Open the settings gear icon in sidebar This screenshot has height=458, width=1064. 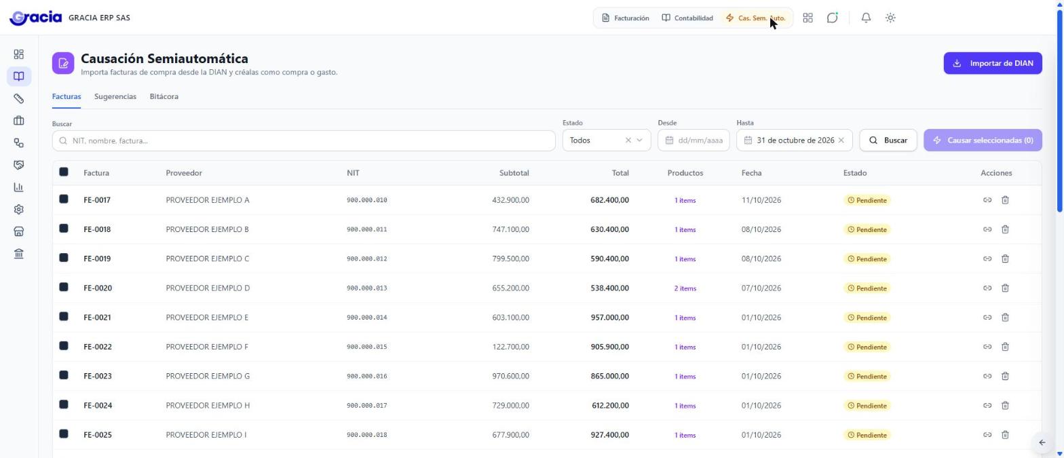[x=19, y=210]
